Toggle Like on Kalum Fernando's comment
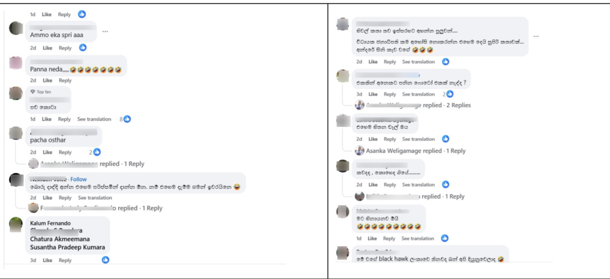The width and height of the screenshot is (610, 279). point(48,260)
